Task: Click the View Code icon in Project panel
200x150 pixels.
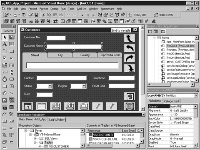Action: point(150,32)
